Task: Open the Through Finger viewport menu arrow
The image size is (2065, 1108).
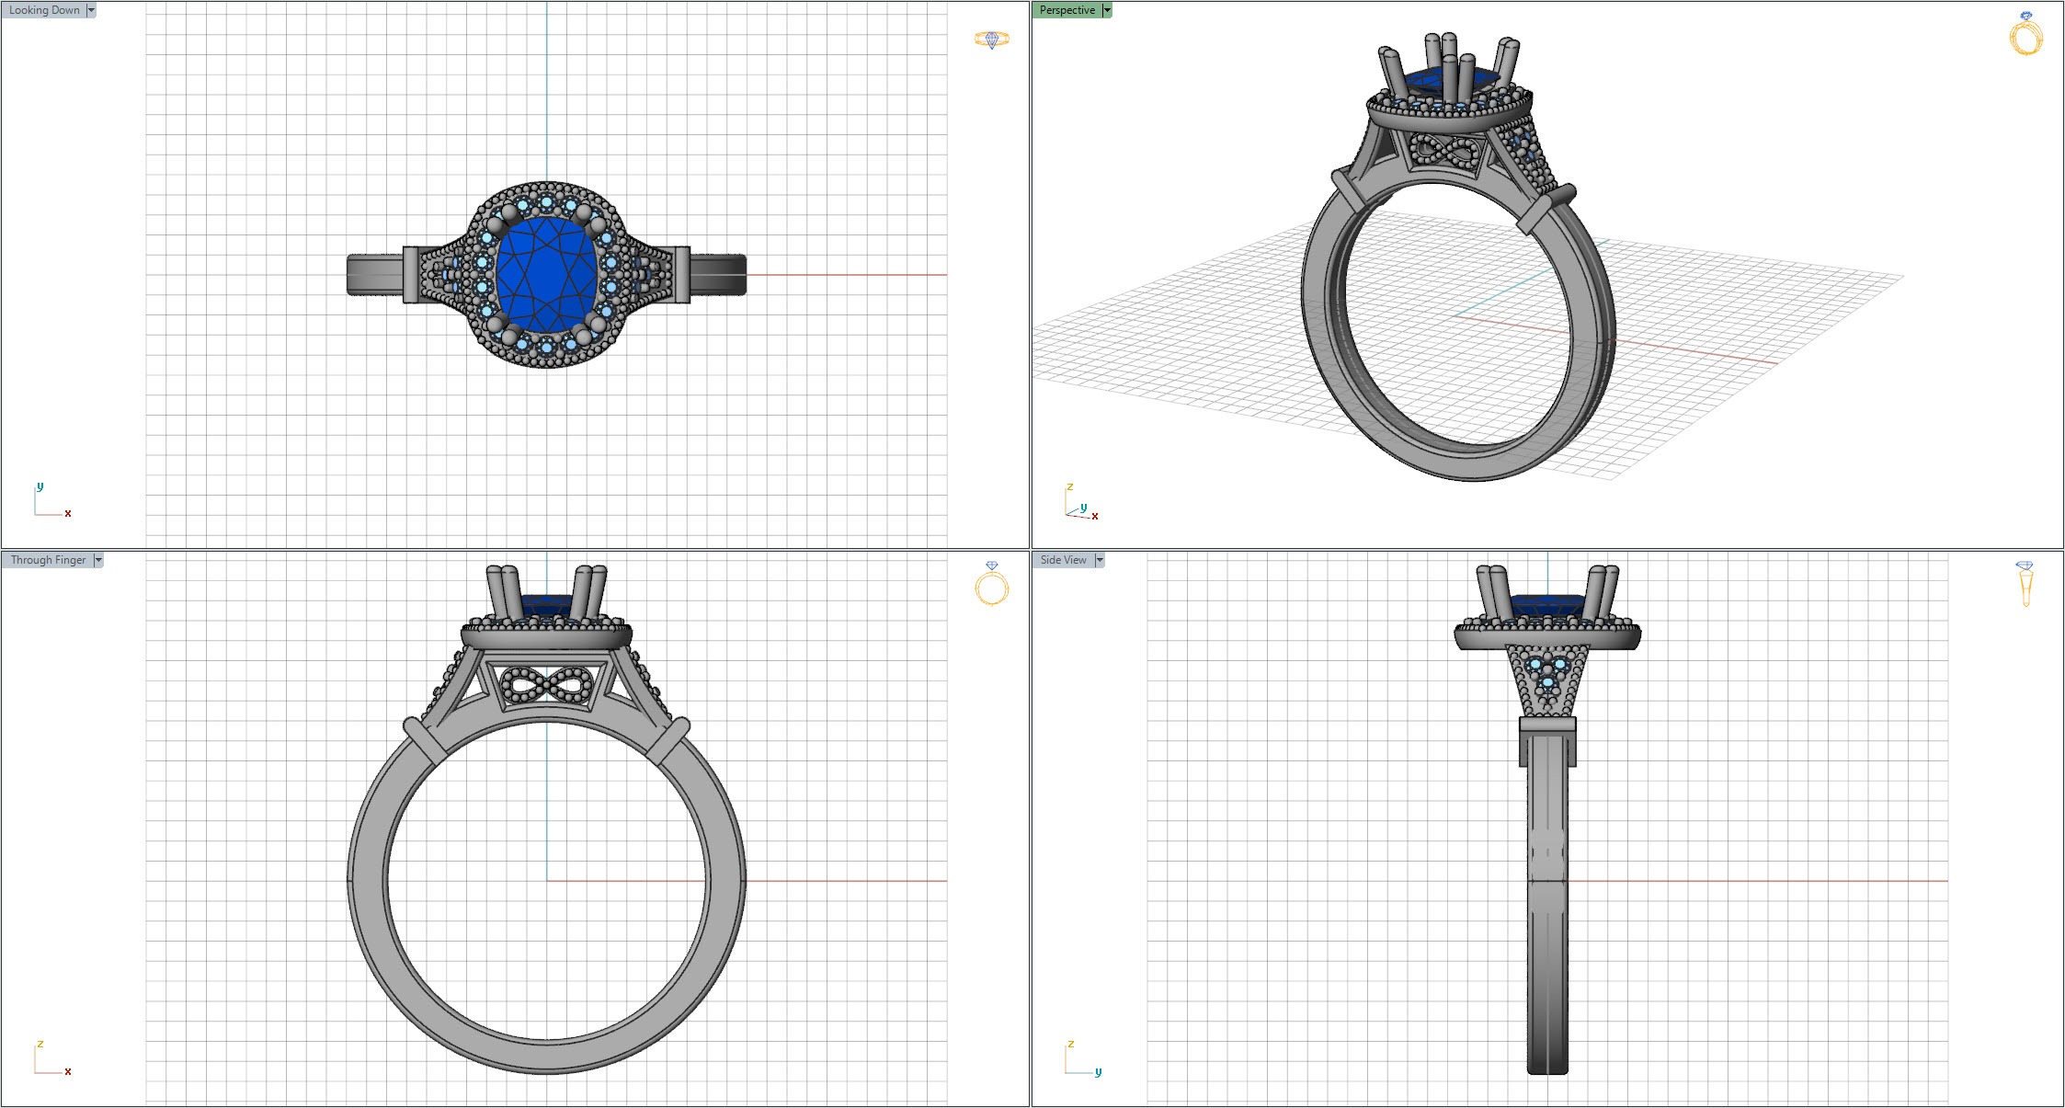Action: coord(98,560)
